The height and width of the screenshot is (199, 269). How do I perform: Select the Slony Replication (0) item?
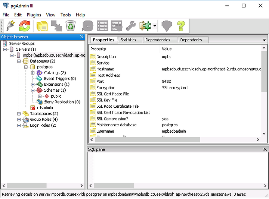[x=62, y=102]
